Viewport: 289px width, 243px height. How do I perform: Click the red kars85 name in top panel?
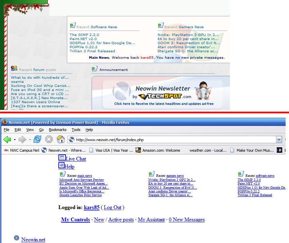[147, 57]
